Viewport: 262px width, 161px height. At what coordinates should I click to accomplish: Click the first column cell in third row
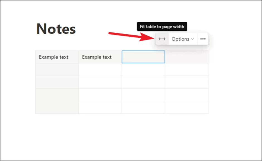[57, 82]
